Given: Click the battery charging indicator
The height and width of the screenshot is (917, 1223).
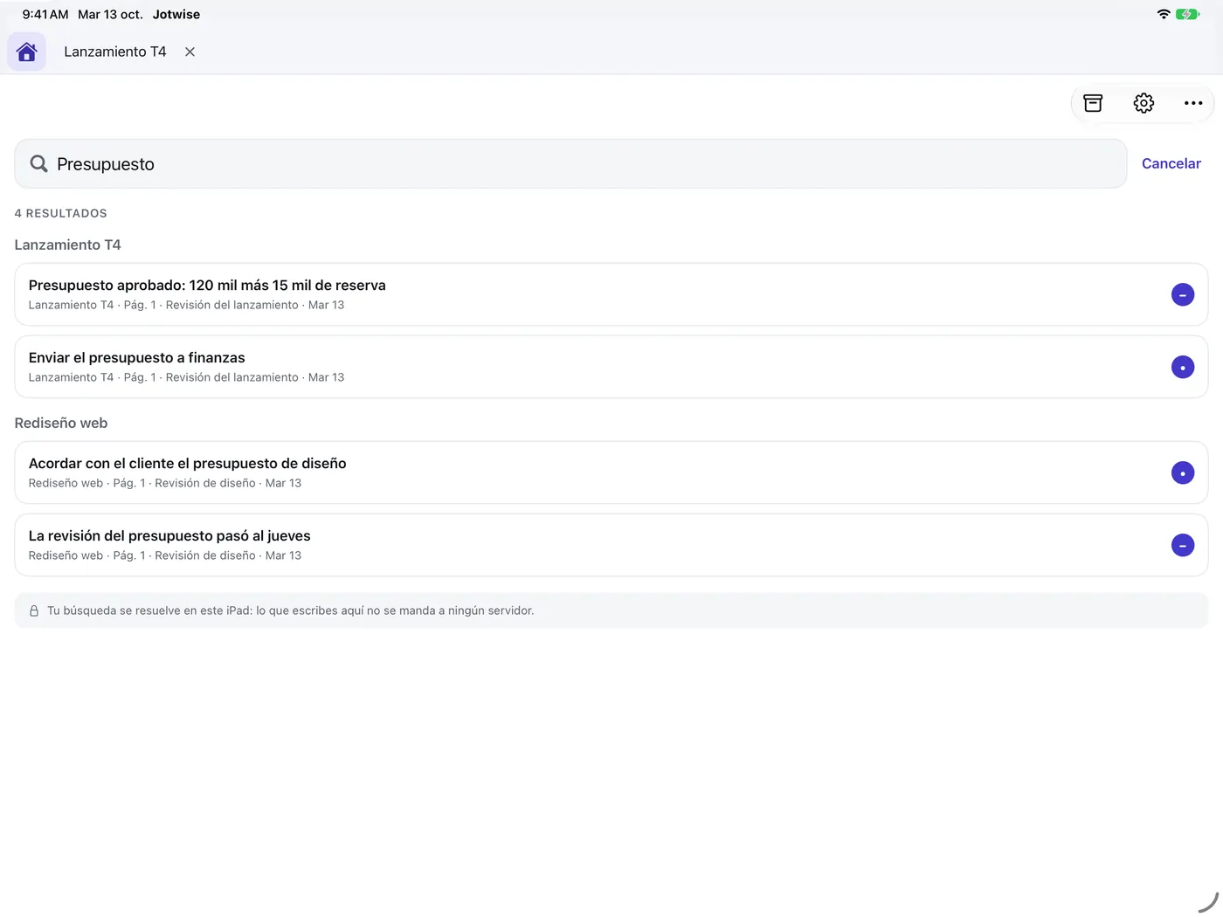Looking at the screenshot, I should click(1187, 14).
